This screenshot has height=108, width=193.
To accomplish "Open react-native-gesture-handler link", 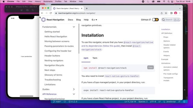I will (122, 76).
